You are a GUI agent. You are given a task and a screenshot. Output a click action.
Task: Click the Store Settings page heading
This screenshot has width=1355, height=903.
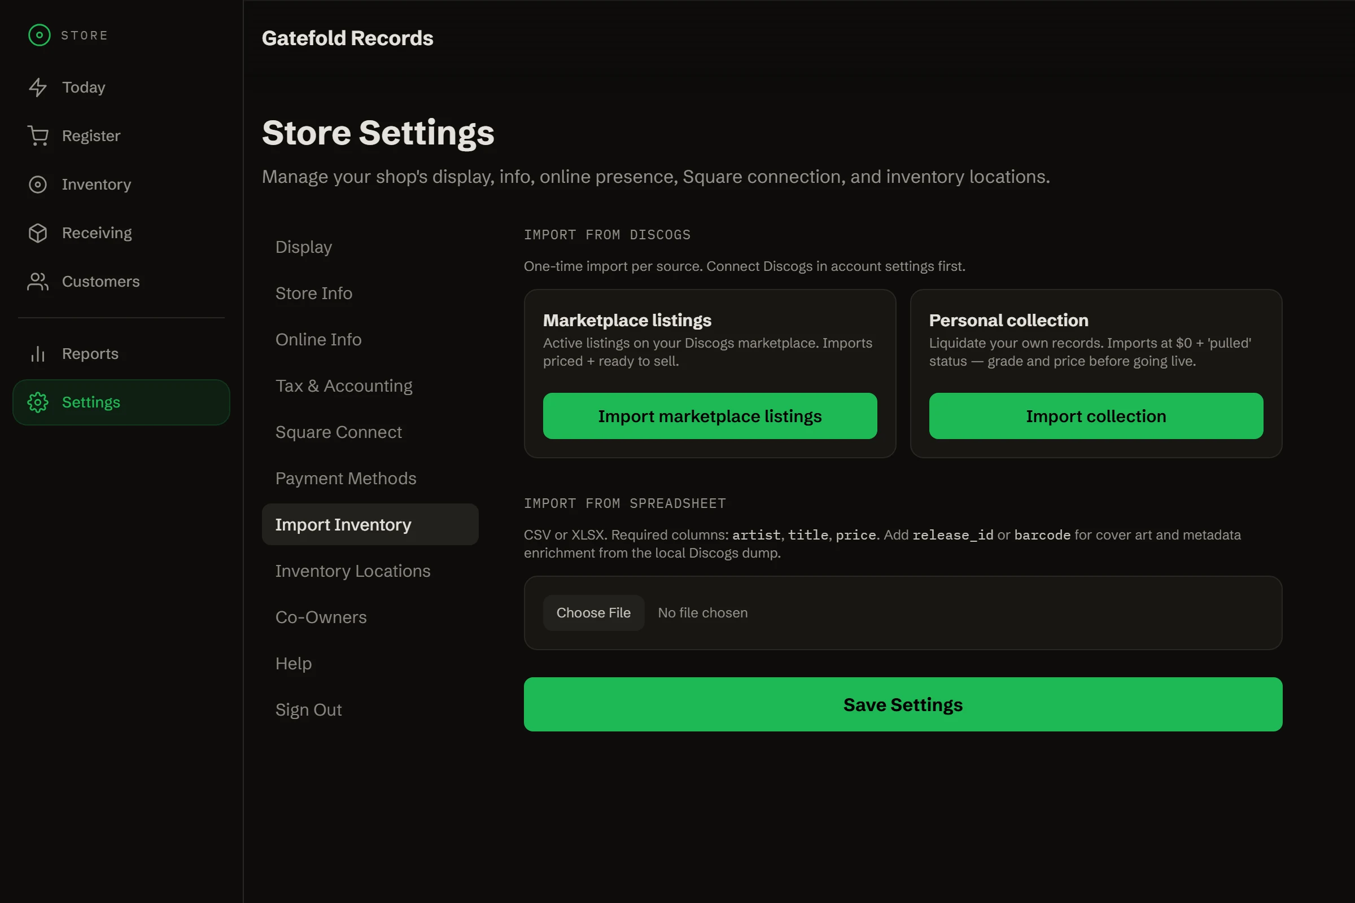point(378,133)
